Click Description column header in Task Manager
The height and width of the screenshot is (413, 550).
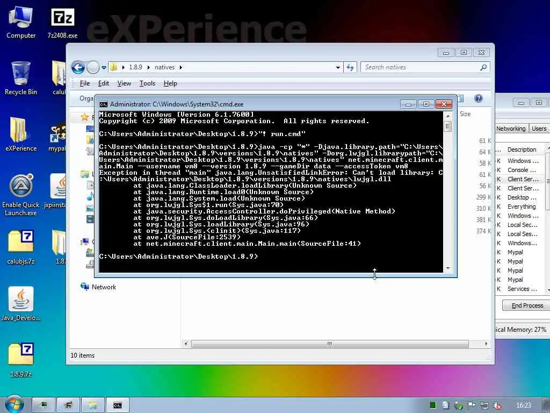tap(522, 149)
